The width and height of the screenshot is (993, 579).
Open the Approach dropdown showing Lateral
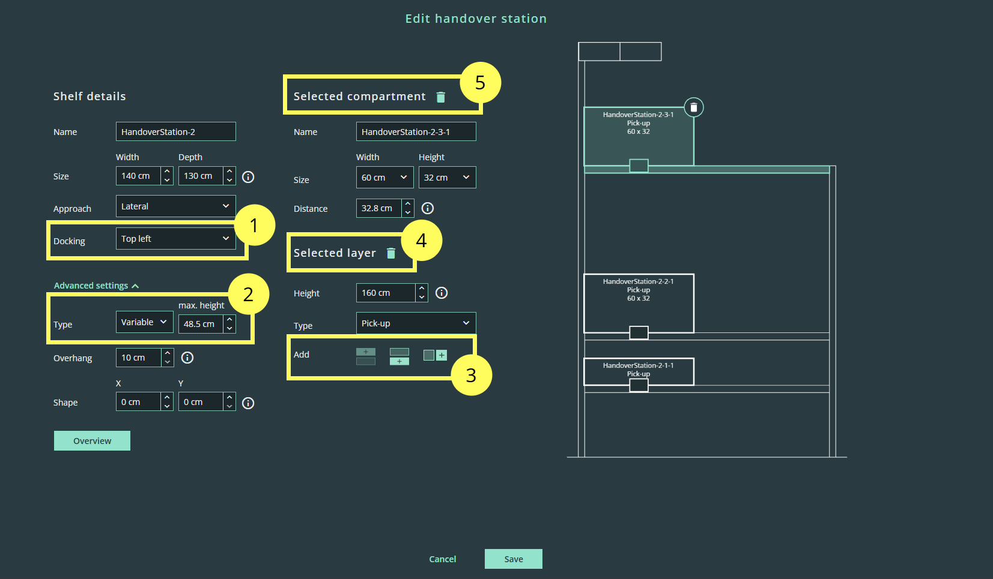tap(175, 206)
